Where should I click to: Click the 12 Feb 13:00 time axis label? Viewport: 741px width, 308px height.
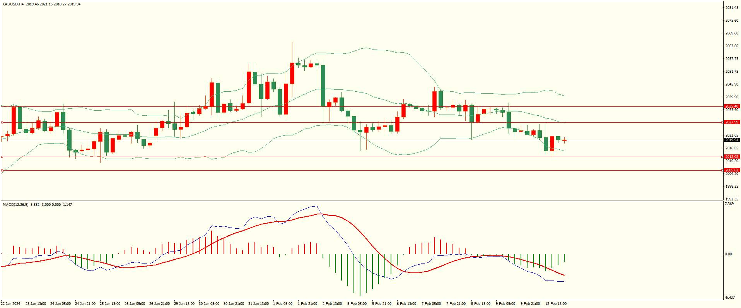pos(556,304)
